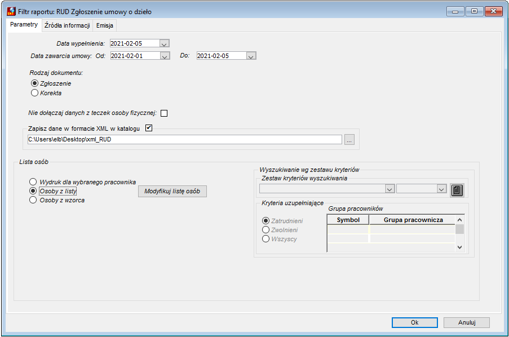Switch to Emisja tab
509x337 pixels.
pyautogui.click(x=104, y=25)
